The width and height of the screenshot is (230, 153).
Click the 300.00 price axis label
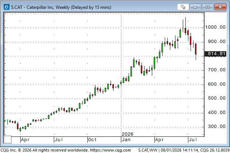click(x=217, y=127)
